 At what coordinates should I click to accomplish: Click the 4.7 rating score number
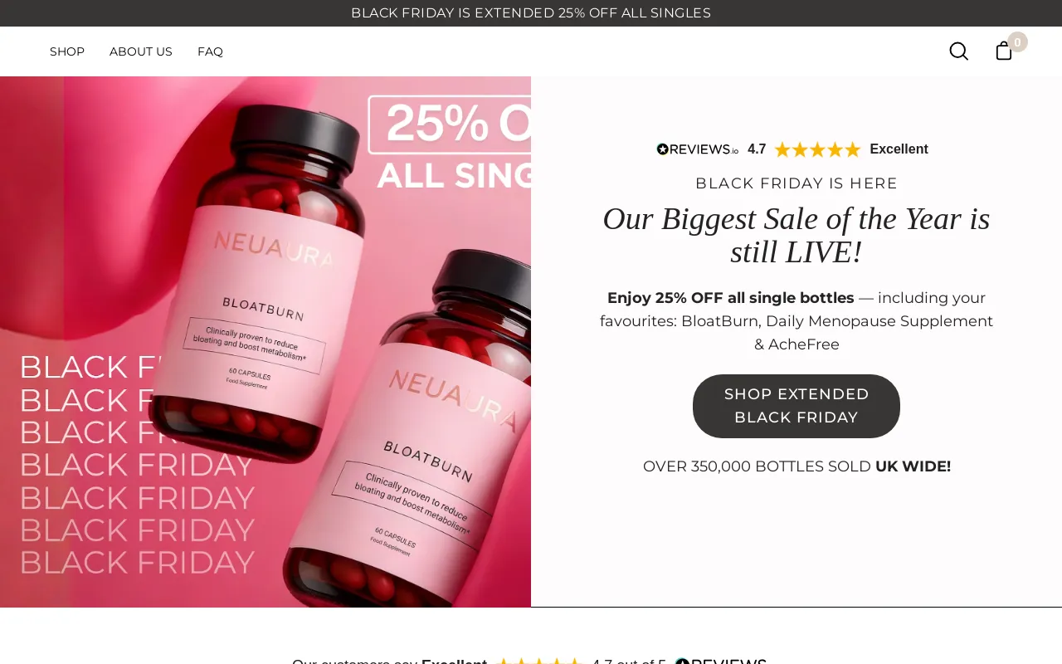coord(757,149)
